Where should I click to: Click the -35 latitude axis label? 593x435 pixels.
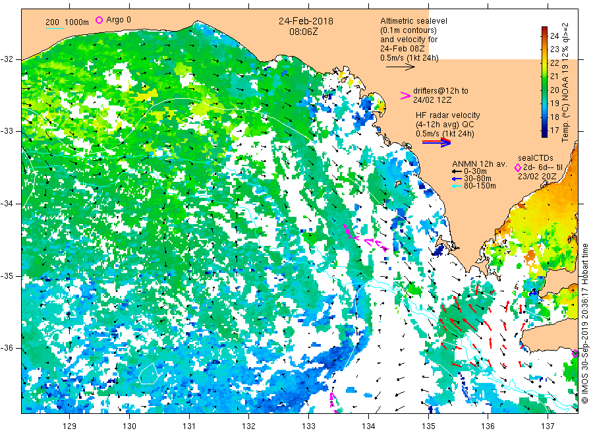click(7, 276)
